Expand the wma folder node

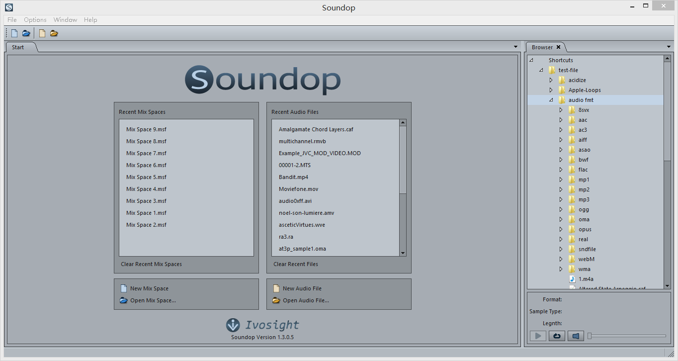(561, 269)
